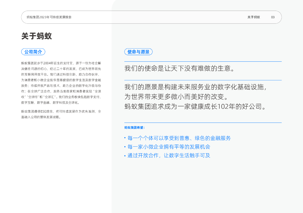The height and width of the screenshot is (213, 303).
Task: Click the paragraph starting 蚂蚁集团遵循ESG理念
Action: tap(61, 111)
